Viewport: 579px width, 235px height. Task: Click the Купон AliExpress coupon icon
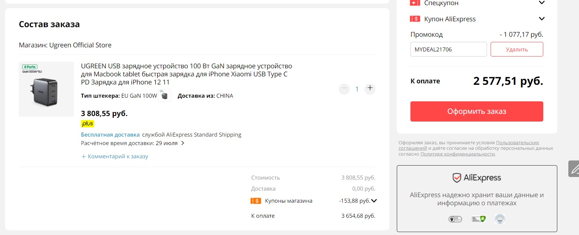tap(415, 19)
